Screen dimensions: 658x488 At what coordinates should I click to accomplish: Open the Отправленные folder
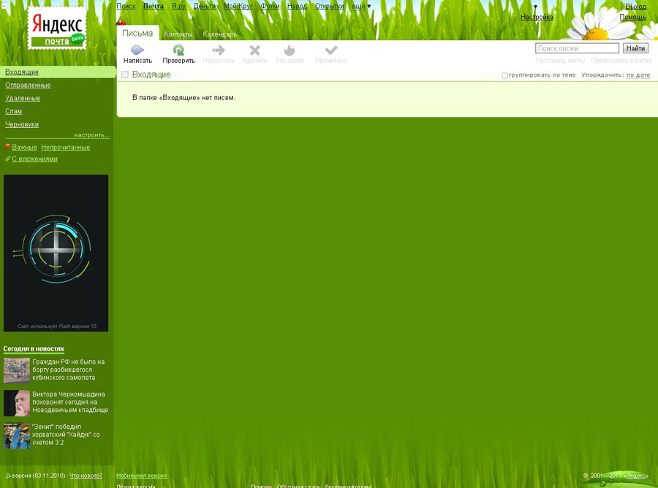coord(28,85)
